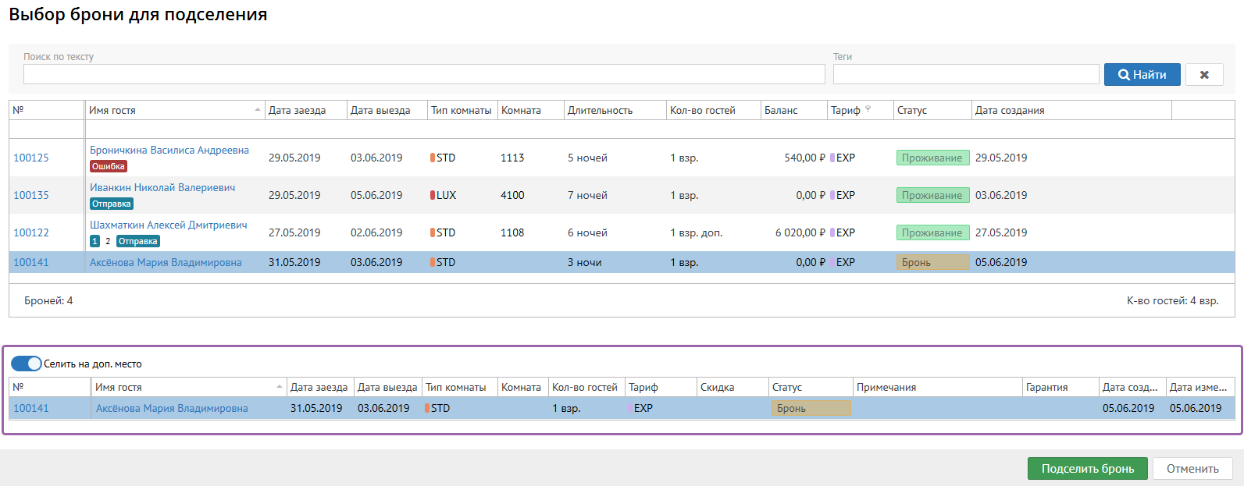Viewport: 1244px width, 486px height.
Task: Click tag badge 1 under Шахматкин
Action: click(x=94, y=241)
